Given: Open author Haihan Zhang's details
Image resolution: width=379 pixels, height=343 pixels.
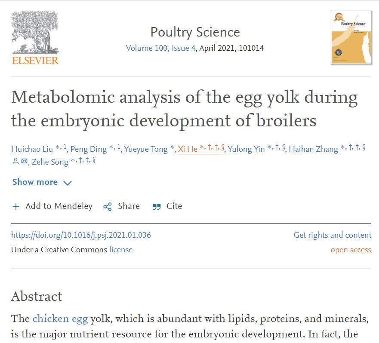Looking at the screenshot, I should [x=313, y=149].
